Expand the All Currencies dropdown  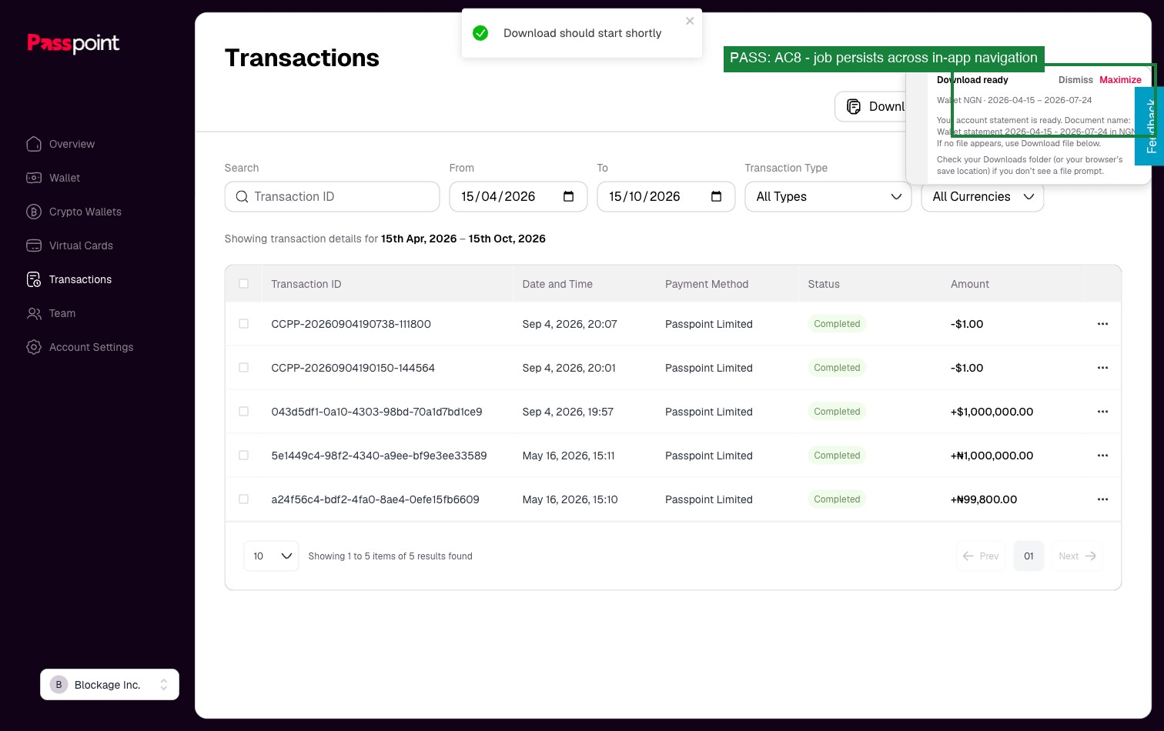coord(982,196)
